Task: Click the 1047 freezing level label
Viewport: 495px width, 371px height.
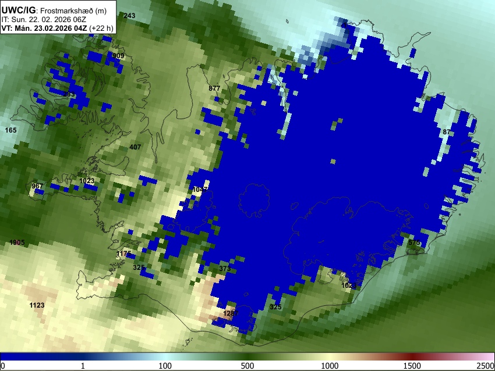Action: pyautogui.click(x=200, y=190)
